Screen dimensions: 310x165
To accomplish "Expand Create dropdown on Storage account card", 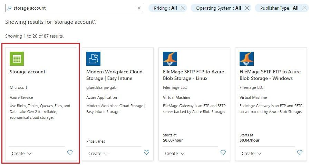I will (21, 153).
